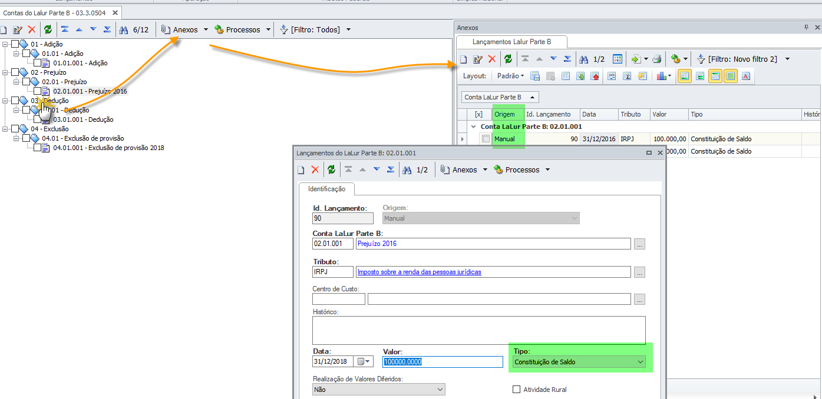The height and width of the screenshot is (399, 822).
Task: Collapse the 04 - Exclusão tree node
Action: click(x=5, y=129)
